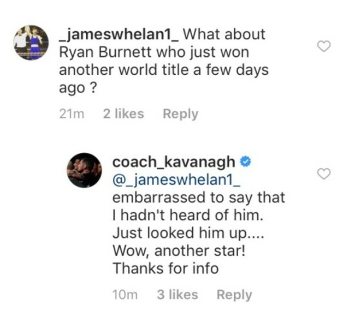Image resolution: width=355 pixels, height=323 pixels.
Task: Click the "Thanks for info" text
Action: (165, 268)
